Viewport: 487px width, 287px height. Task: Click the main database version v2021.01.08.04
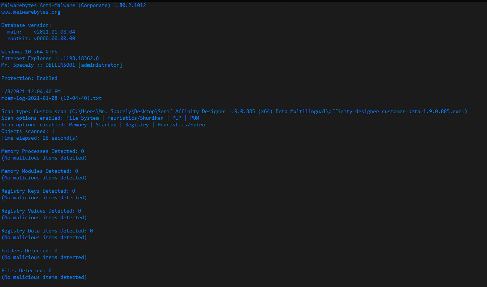(55, 32)
